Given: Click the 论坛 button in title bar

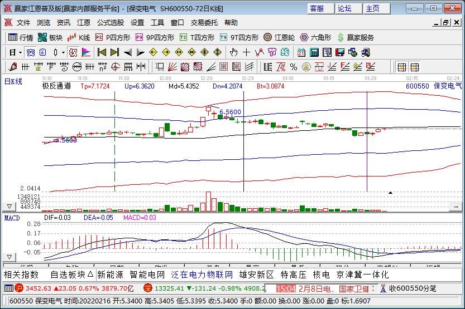Looking at the screenshot, I should coord(348,8).
